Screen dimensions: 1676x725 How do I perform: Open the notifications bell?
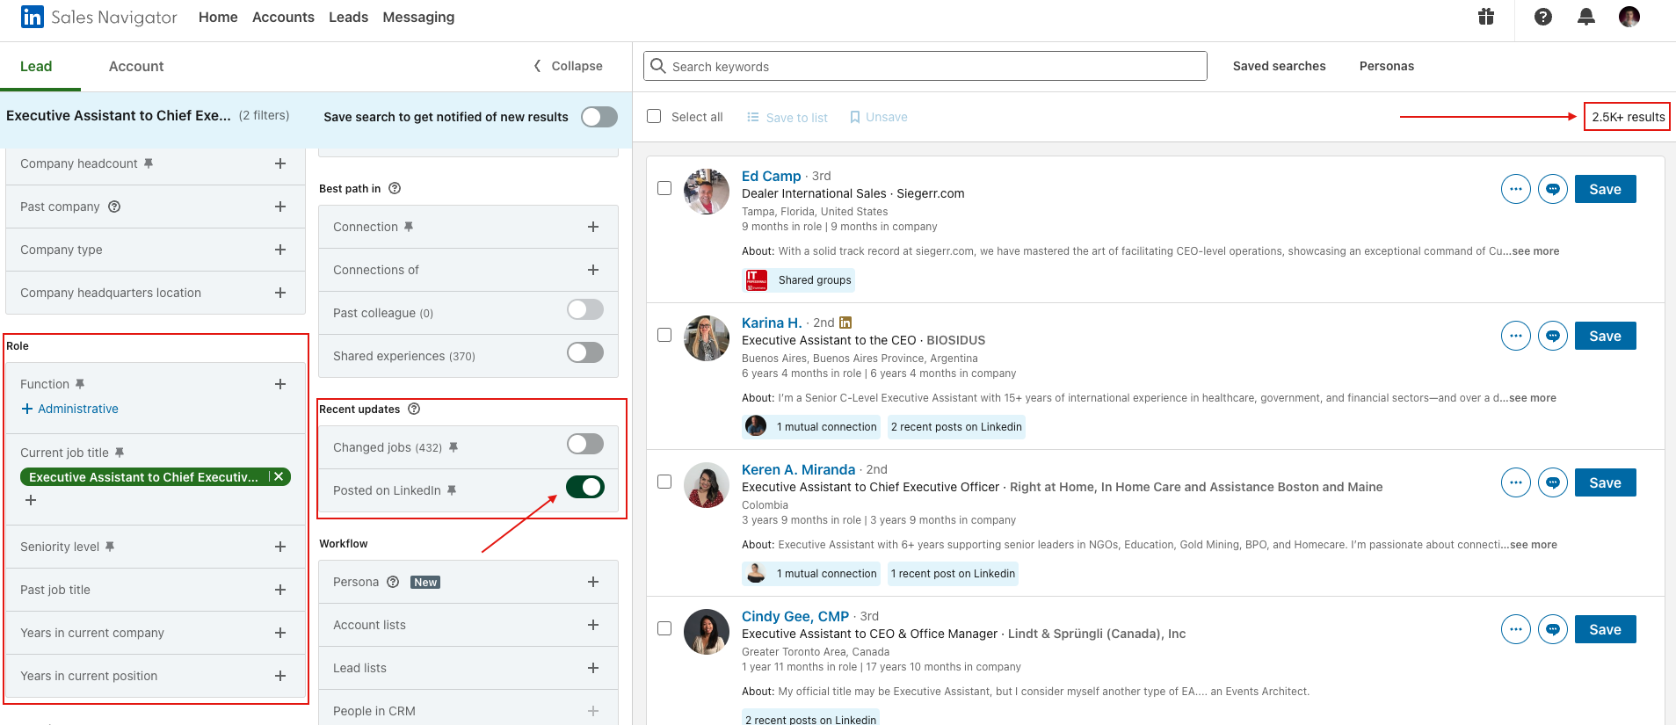point(1586,17)
